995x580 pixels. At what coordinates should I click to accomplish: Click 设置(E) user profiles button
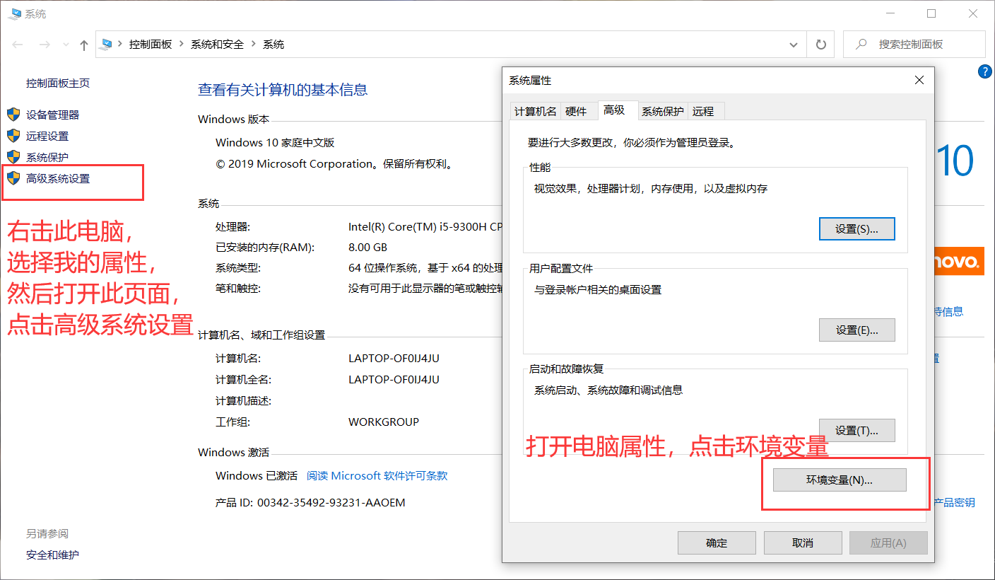click(856, 330)
